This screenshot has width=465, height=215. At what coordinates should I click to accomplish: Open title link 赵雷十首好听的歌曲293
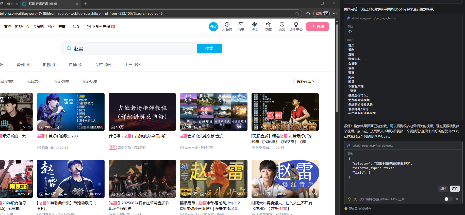coord(57,136)
